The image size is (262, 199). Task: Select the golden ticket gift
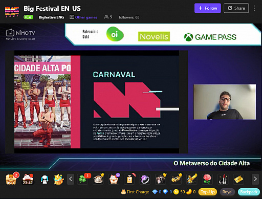(x=238, y=179)
